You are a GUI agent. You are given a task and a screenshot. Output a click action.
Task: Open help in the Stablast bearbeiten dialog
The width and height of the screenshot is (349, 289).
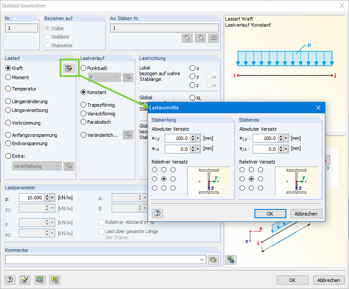(x=10, y=280)
